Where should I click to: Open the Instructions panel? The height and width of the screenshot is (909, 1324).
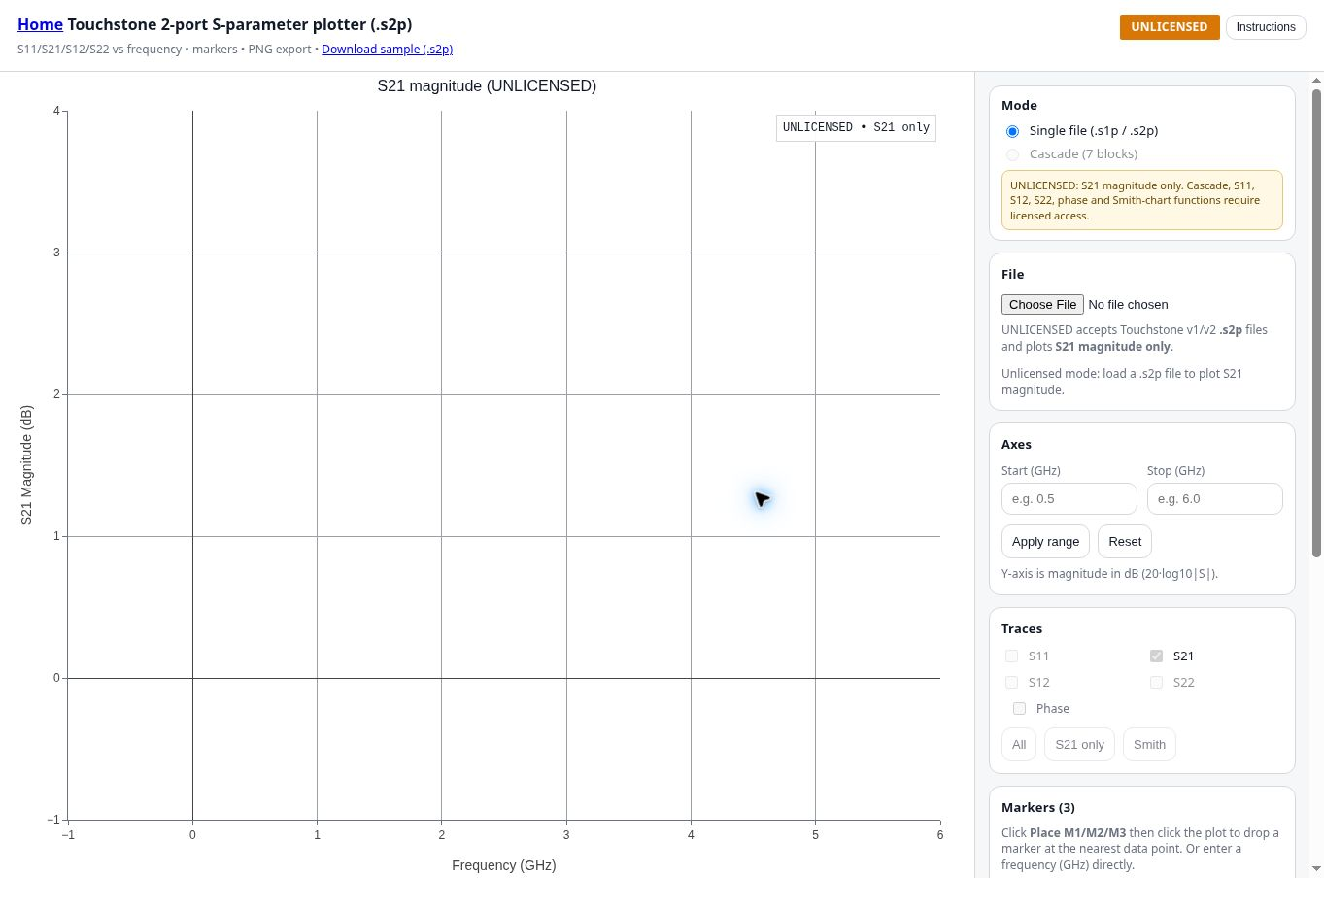click(1266, 27)
